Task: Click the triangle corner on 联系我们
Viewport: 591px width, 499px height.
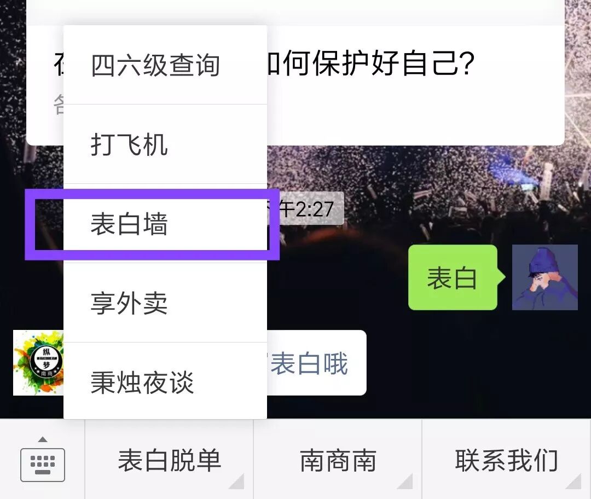Action: pos(573,481)
